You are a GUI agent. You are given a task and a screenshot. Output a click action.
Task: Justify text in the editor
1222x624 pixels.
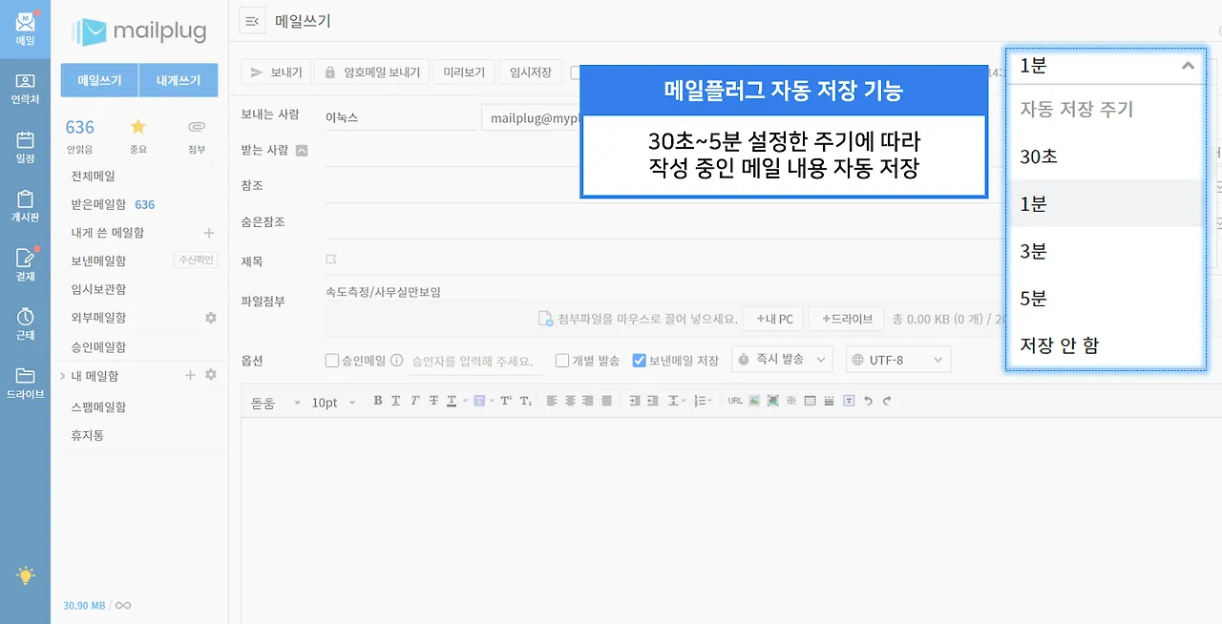point(606,401)
